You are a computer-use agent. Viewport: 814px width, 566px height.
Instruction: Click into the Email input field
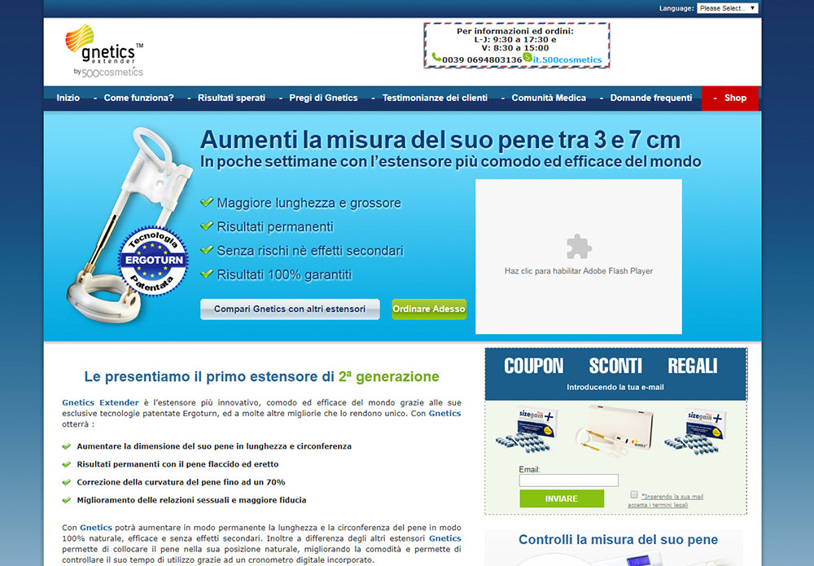pos(568,480)
